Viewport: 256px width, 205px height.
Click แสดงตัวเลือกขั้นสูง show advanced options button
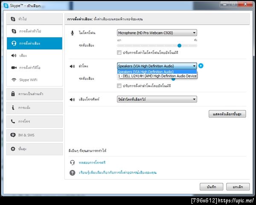click(x=227, y=114)
